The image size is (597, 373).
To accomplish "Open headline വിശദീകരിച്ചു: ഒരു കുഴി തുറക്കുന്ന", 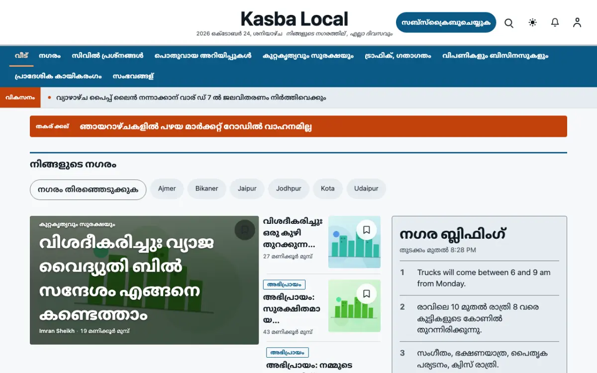I will pos(293,233).
